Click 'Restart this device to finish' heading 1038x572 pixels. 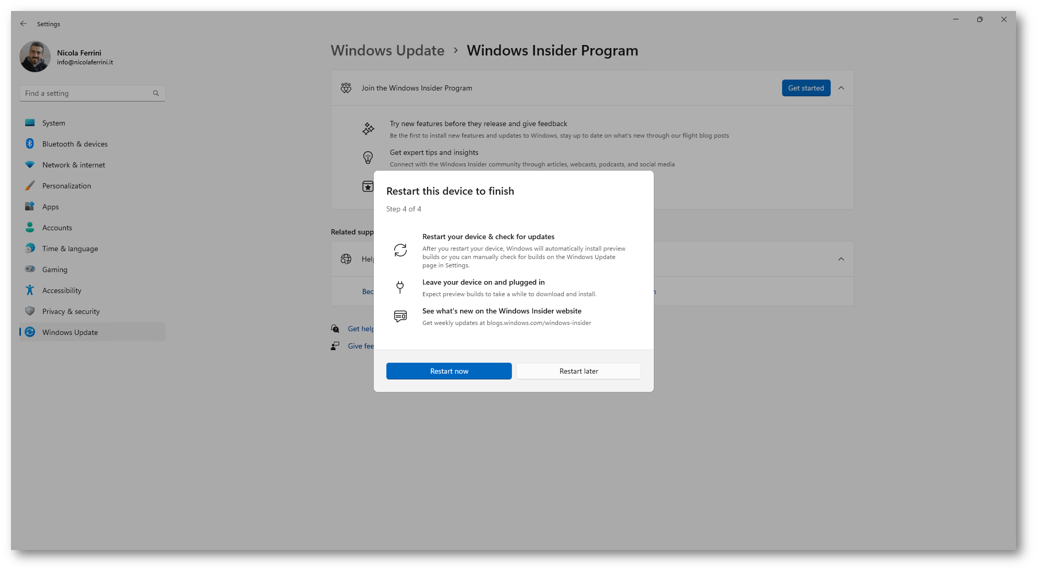(x=450, y=191)
